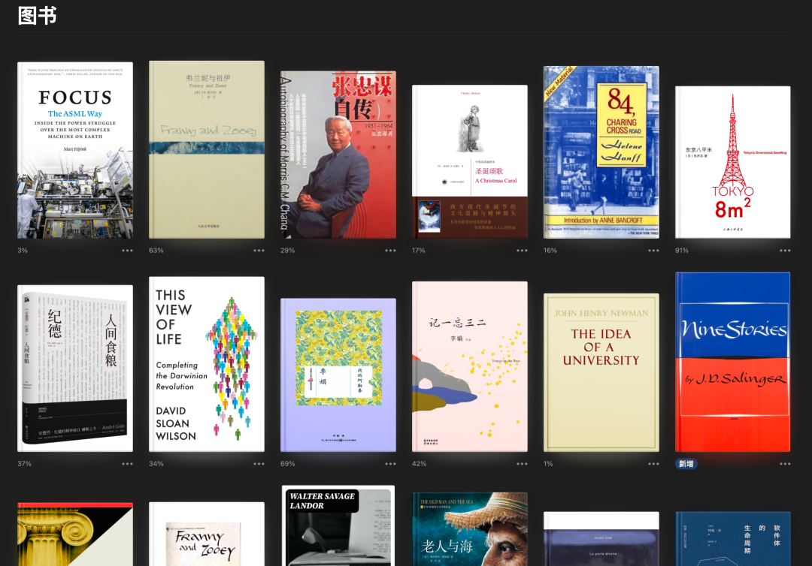Click the 91% progress under Tokyo 8m²
Screen dimensions: 812x566
[x=681, y=251]
